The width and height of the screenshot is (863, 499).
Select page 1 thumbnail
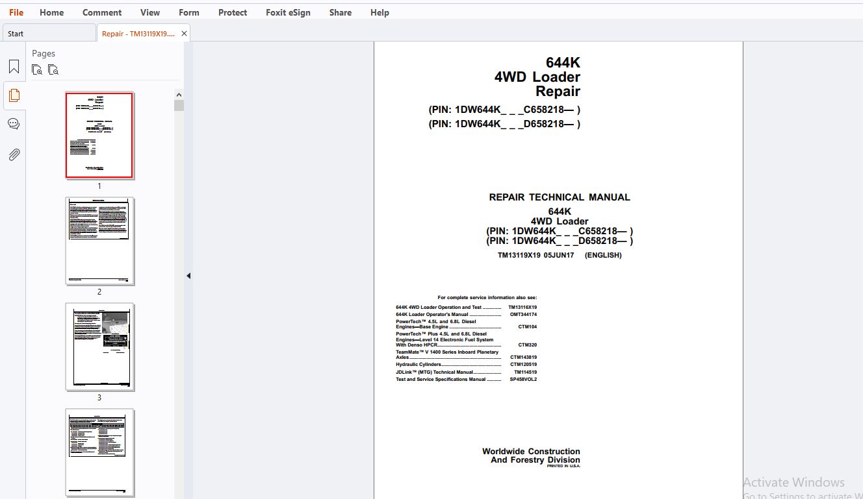[x=99, y=135]
